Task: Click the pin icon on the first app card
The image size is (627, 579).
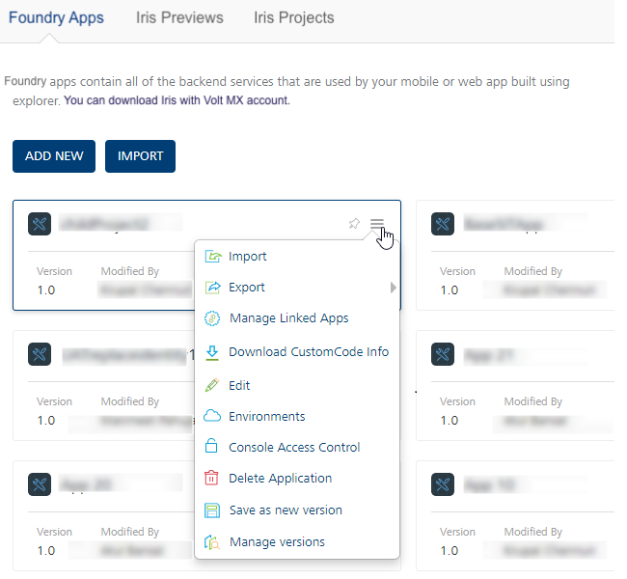Action: [354, 224]
